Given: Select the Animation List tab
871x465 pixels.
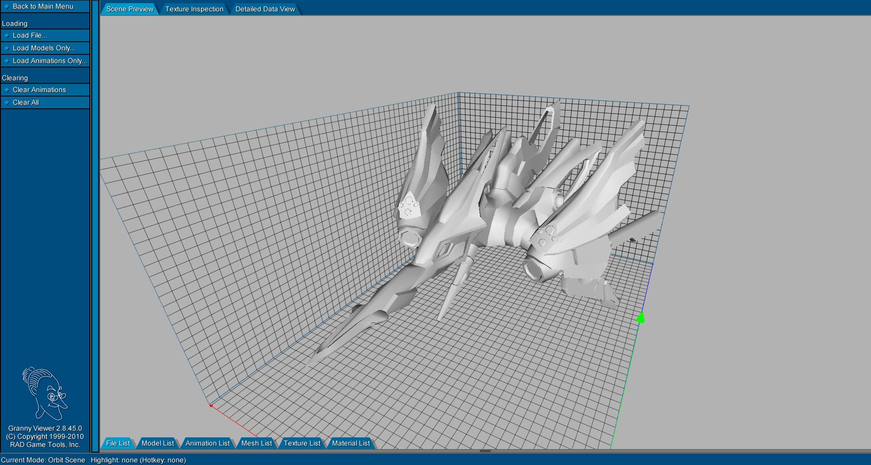Looking at the screenshot, I should pos(207,443).
